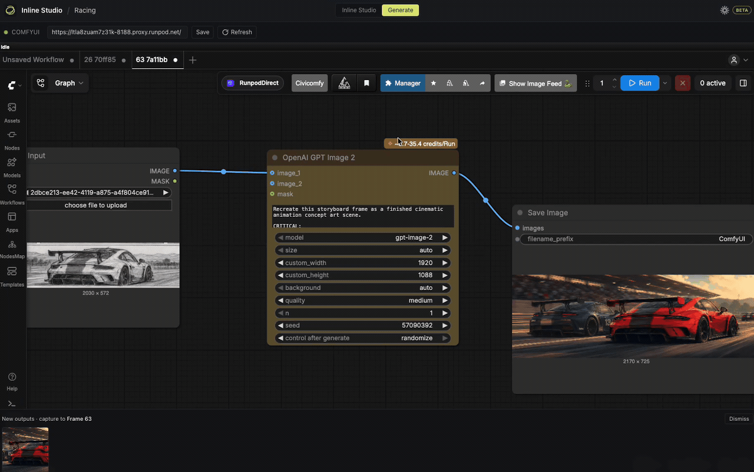Screen dimensions: 754x472
Task: Click the credits per run badge
Action: (x=421, y=143)
